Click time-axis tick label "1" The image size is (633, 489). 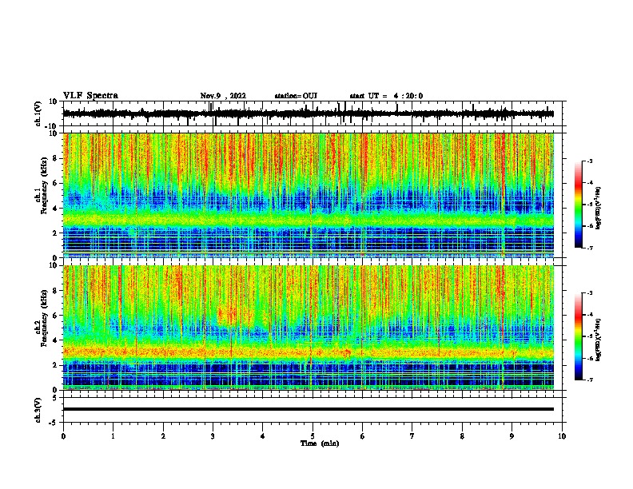[x=113, y=436]
